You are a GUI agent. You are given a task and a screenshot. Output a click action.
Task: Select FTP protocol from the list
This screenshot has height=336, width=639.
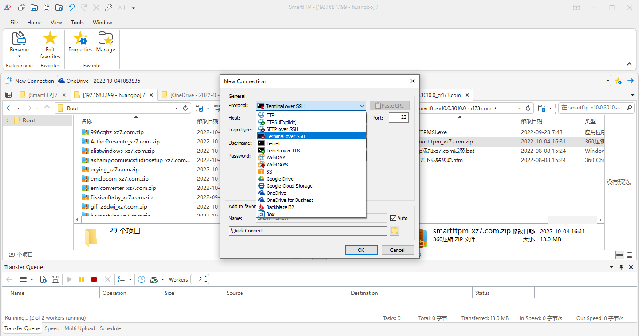(x=311, y=115)
